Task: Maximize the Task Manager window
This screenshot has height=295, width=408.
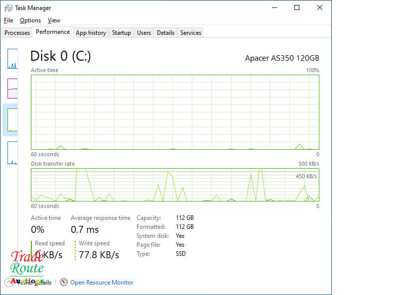Action: pyautogui.click(x=297, y=8)
